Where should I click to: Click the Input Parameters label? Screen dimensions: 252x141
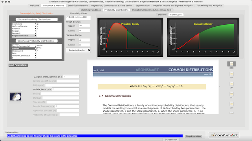[18, 65]
